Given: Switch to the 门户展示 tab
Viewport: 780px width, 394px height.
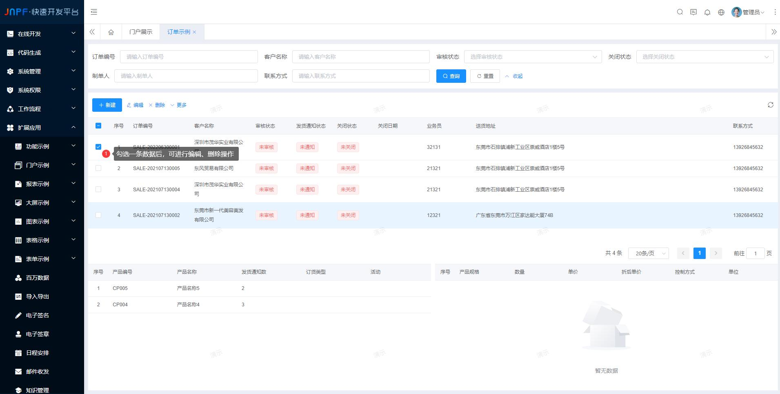Looking at the screenshot, I should [x=140, y=32].
